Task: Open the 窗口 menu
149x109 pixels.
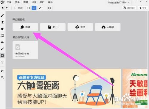Action: (x=42, y=2)
